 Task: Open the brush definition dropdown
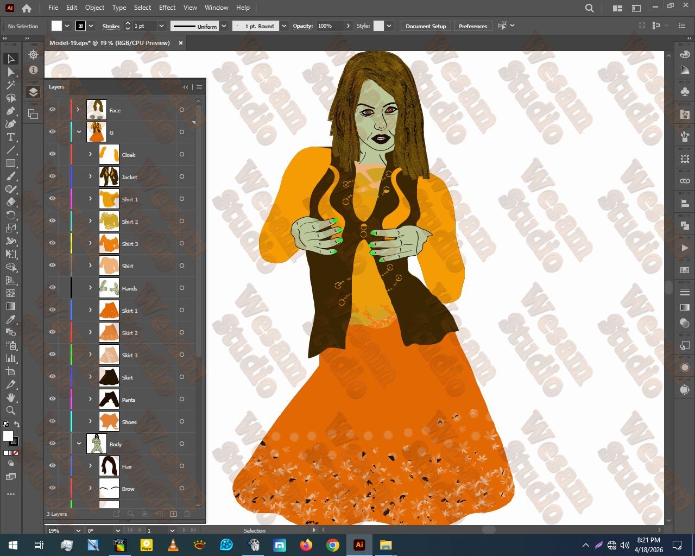click(x=284, y=26)
